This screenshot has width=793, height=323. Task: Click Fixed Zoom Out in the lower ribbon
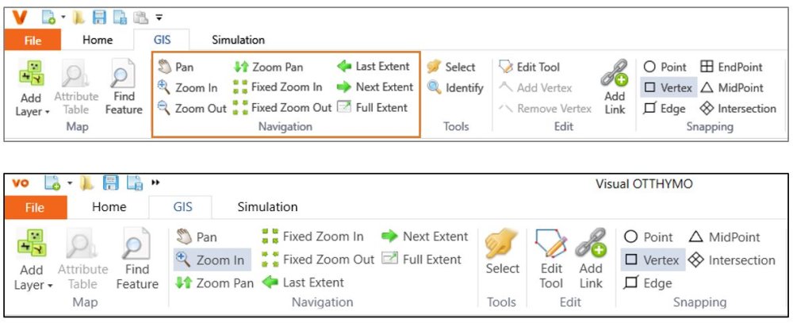tap(318, 260)
